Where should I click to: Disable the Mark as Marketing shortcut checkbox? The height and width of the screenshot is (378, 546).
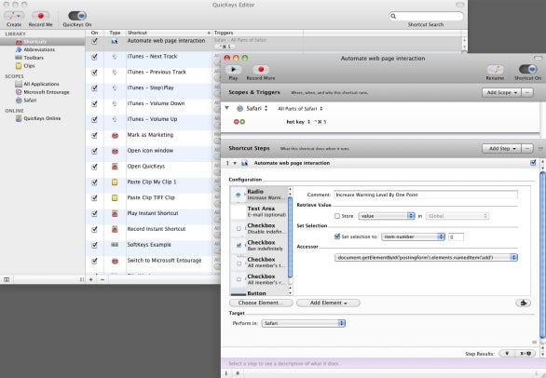pos(94,135)
